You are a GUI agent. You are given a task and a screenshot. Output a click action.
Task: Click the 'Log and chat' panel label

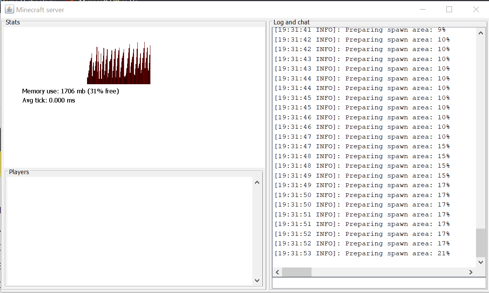[292, 22]
